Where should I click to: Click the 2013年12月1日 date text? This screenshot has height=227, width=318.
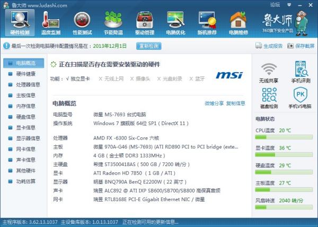(x=110, y=46)
